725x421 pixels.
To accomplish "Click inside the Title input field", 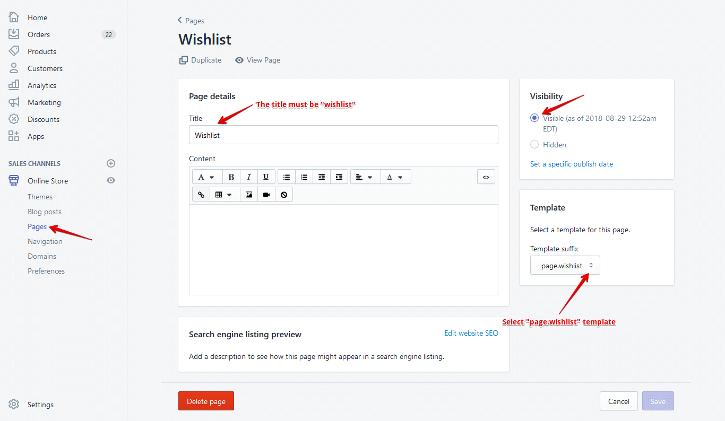I will tap(343, 135).
